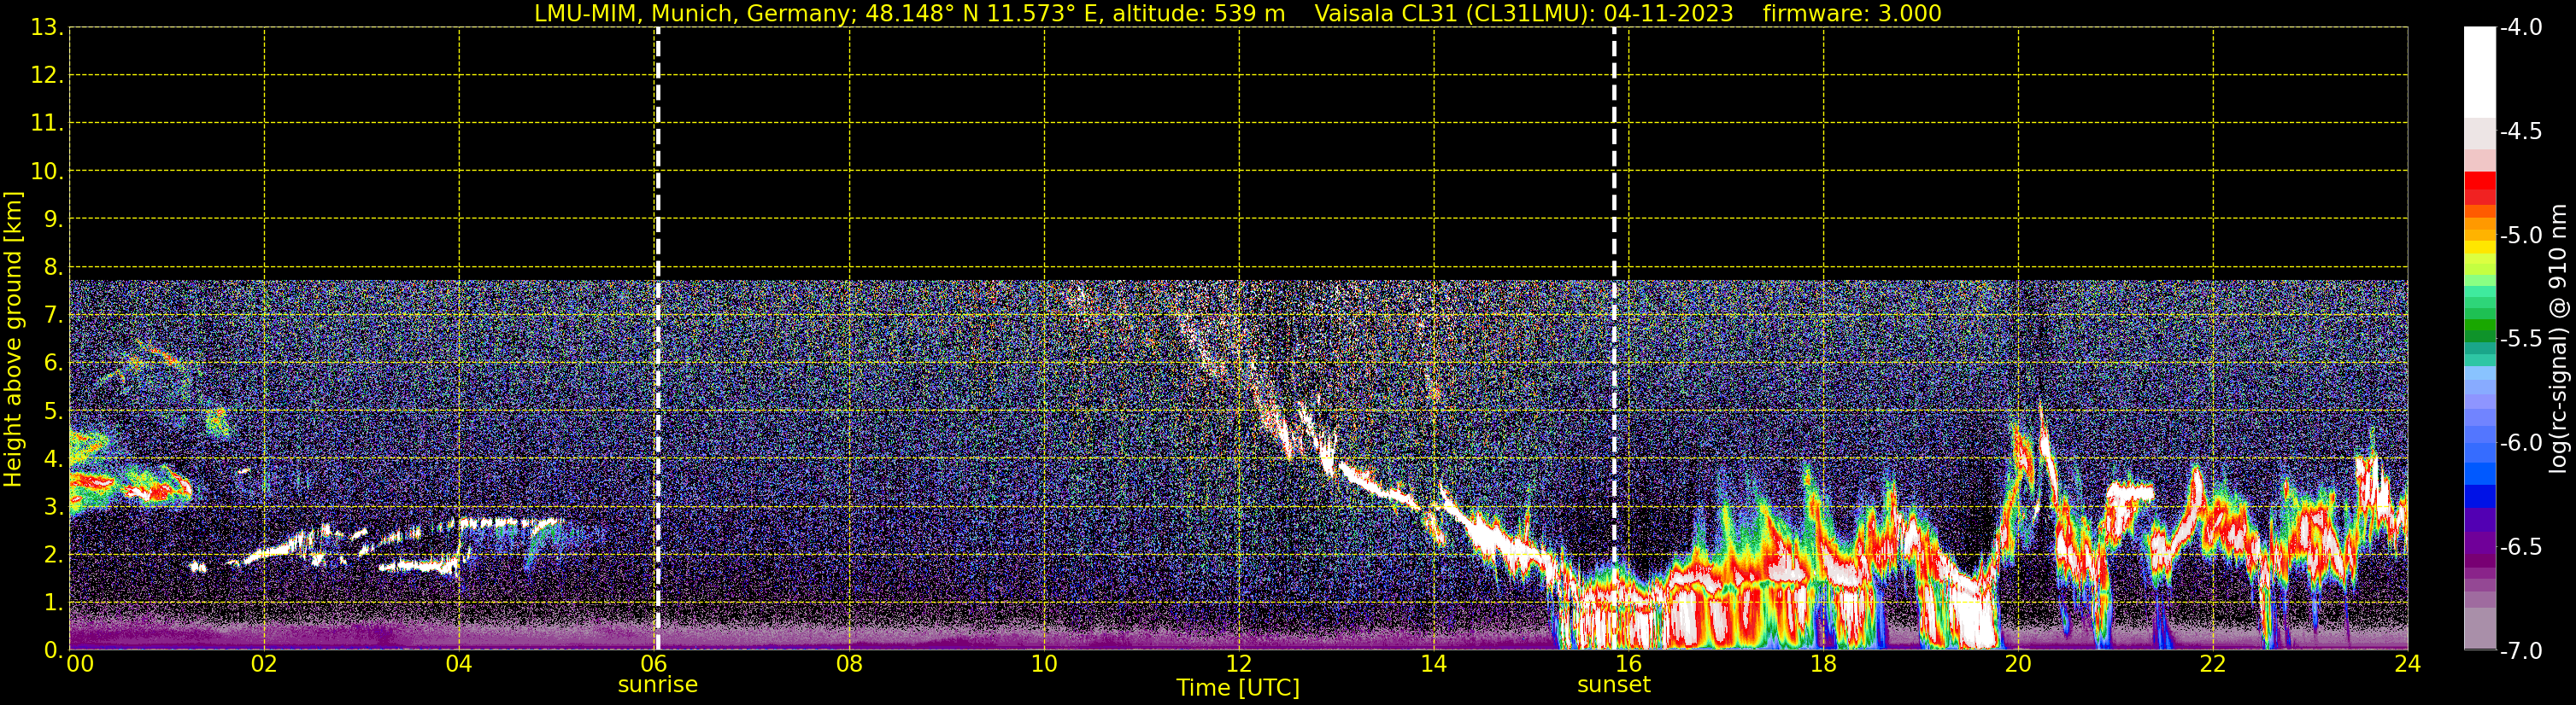Viewport: 2576px width, 705px height.
Task: Click the time axis tick label 04
Action: point(459,664)
